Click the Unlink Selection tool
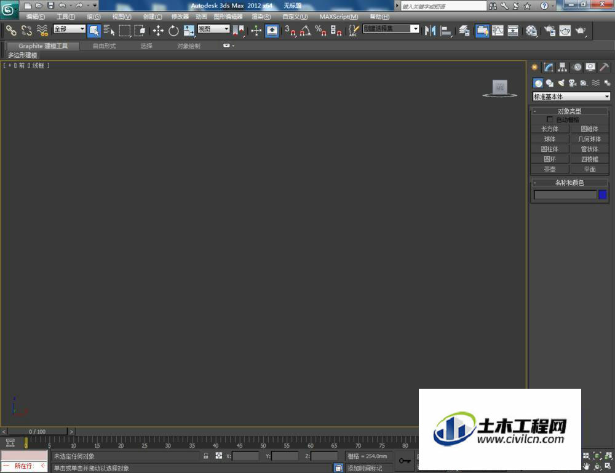Viewport: 615px width, 473px height. point(26,30)
